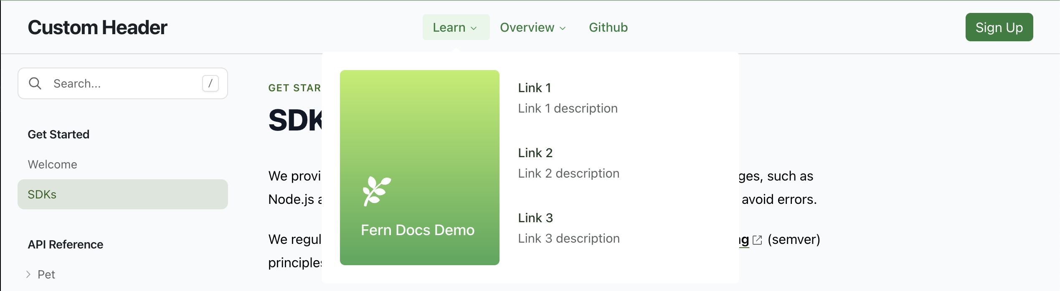Expand the Overview dropdown menu
1060x291 pixels.
point(533,27)
